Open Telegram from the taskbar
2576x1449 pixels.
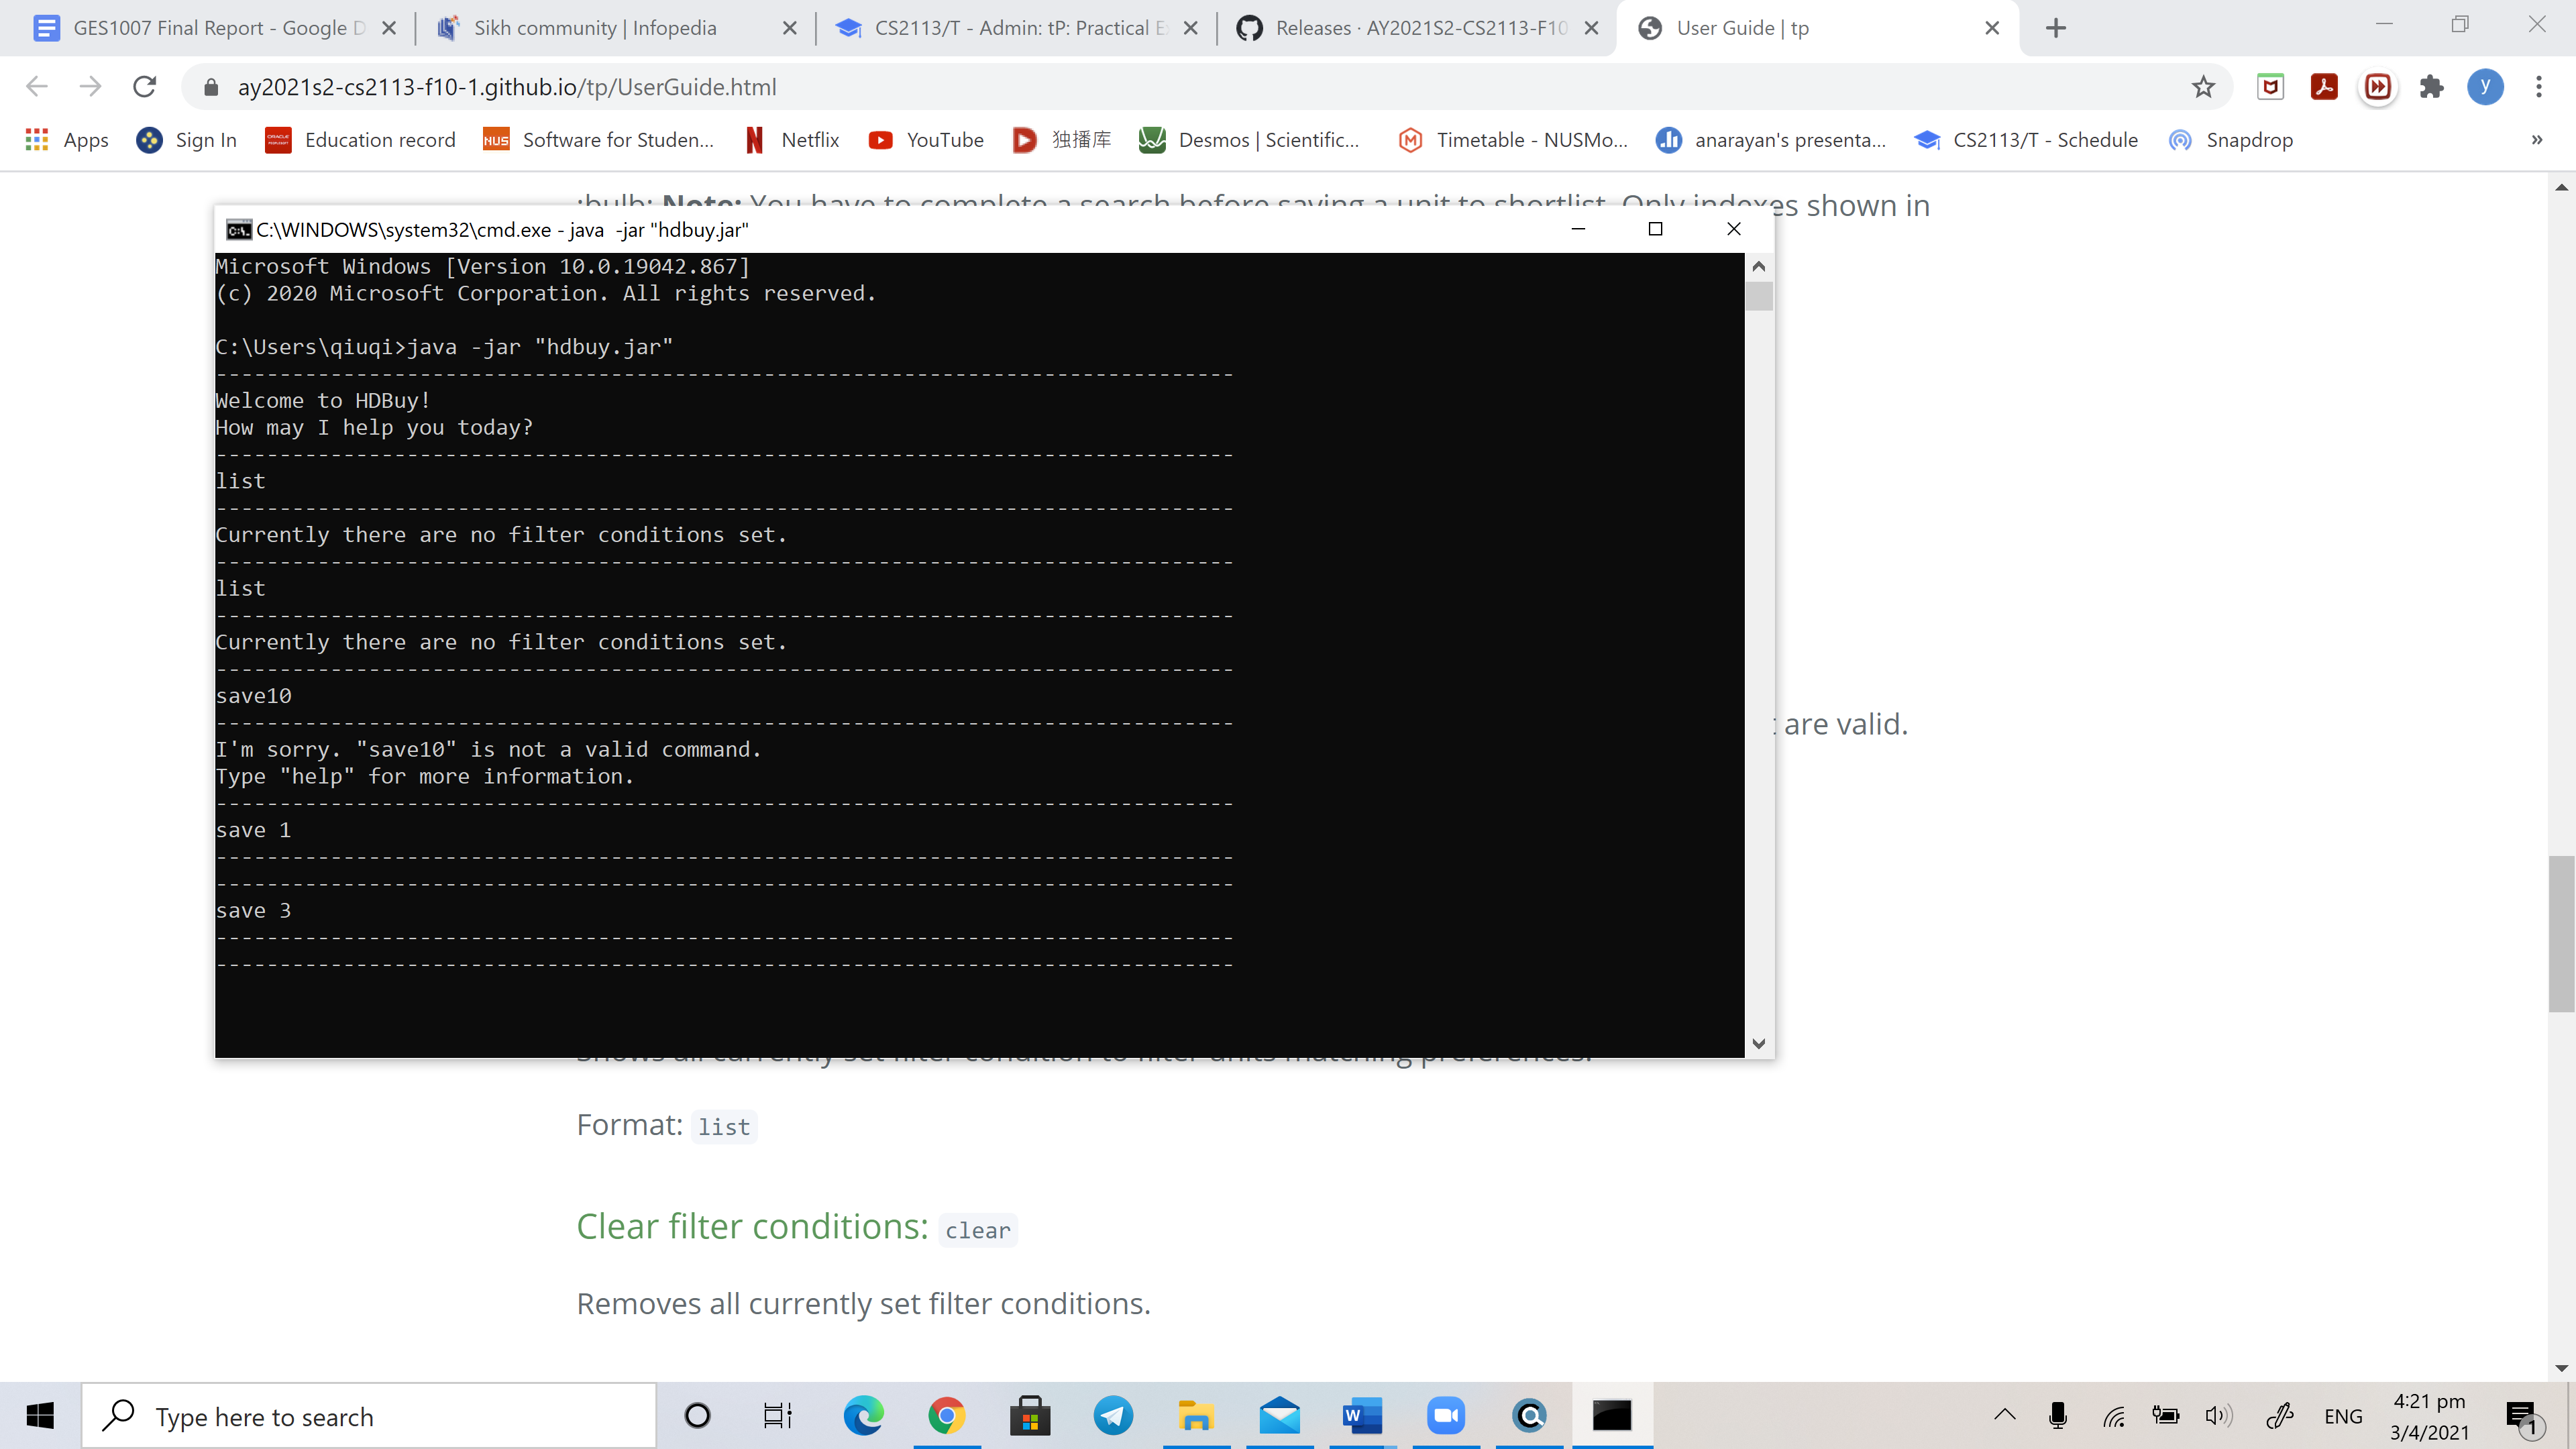[x=1113, y=1416]
